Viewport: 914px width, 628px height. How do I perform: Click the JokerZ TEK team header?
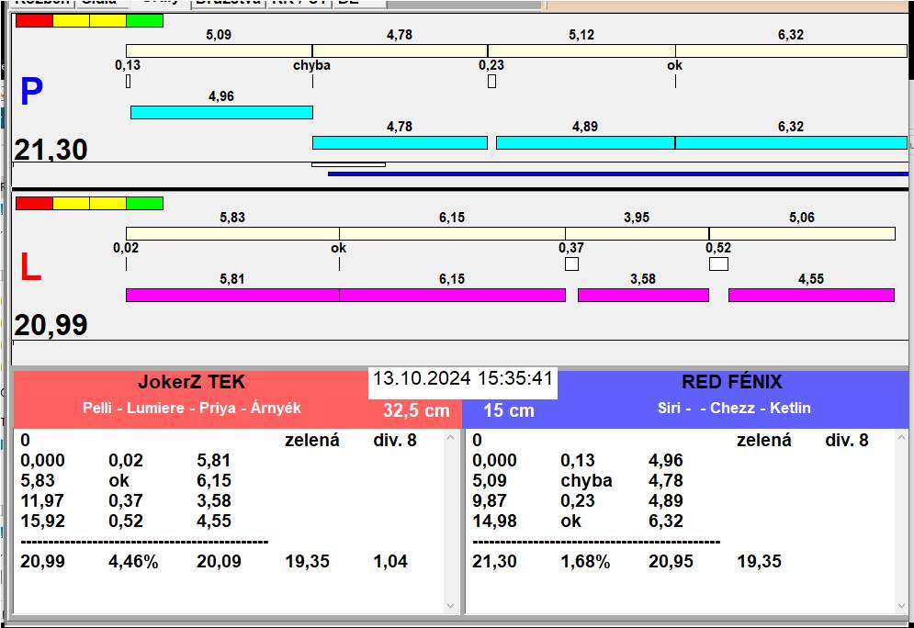(192, 382)
